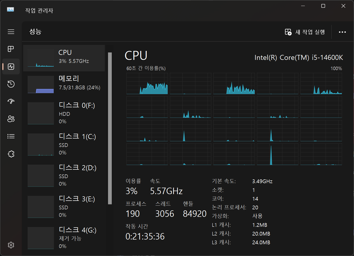Open the three-dot more options menu

pyautogui.click(x=342, y=32)
